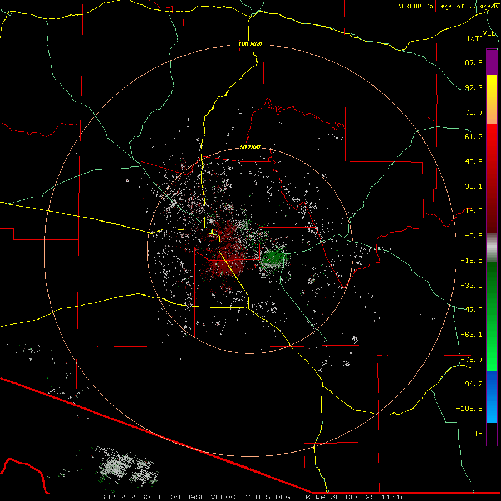This screenshot has height=501, width=501.
Task: Click the -109.8 scale value
Action: tap(470, 409)
